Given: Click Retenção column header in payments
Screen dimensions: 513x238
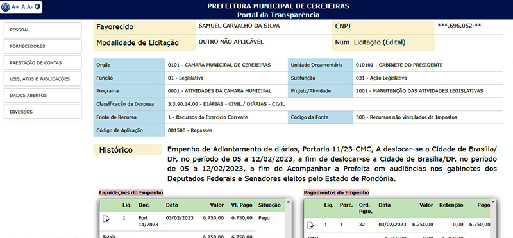Looking at the screenshot, I should pyautogui.click(x=451, y=205).
